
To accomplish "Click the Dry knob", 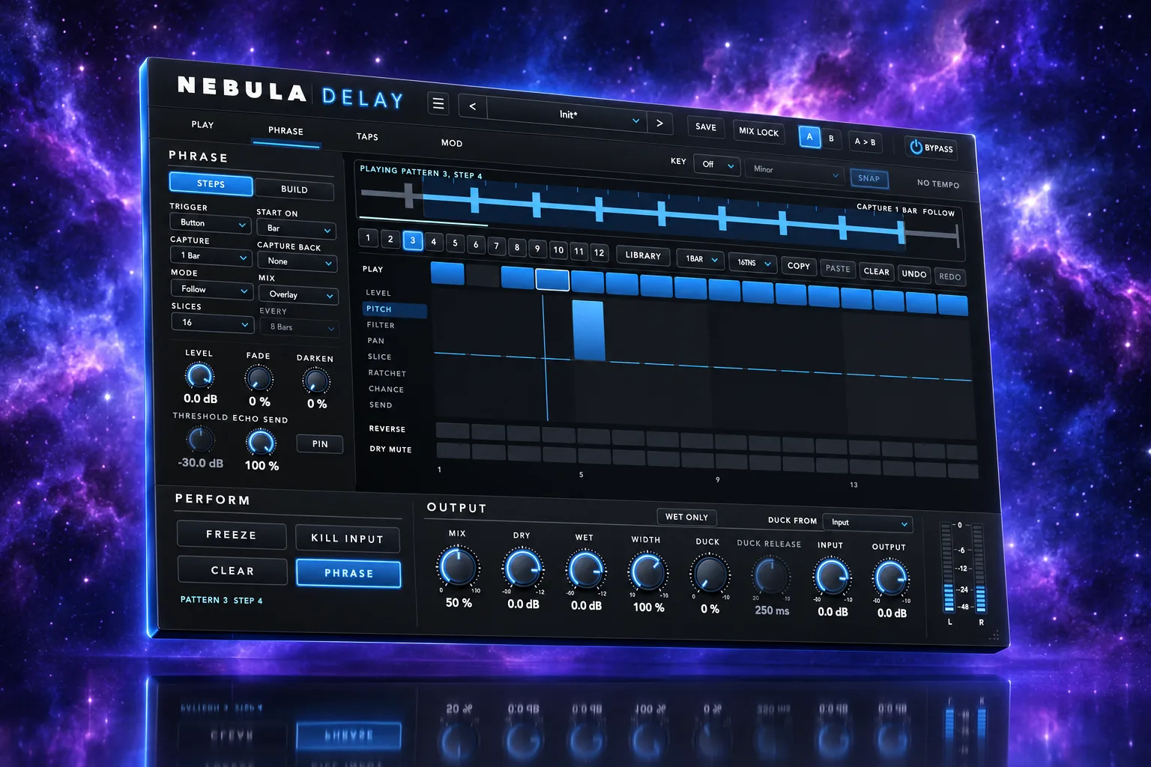I will (x=522, y=569).
